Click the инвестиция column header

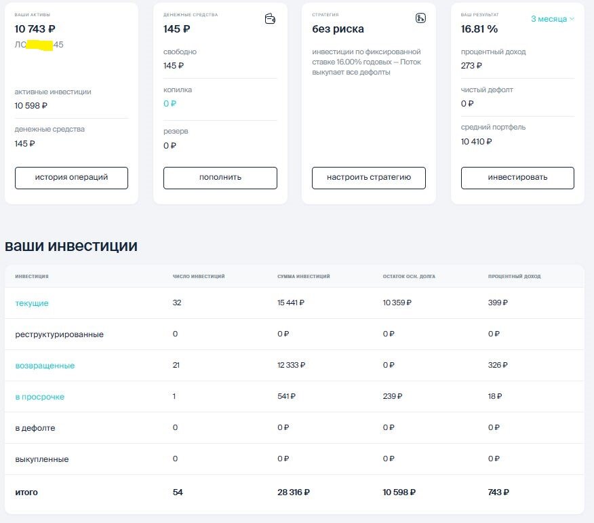coord(32,276)
